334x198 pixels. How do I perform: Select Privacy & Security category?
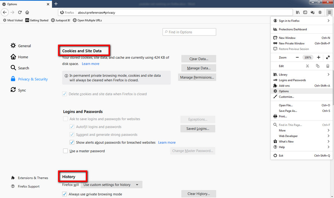29,79
